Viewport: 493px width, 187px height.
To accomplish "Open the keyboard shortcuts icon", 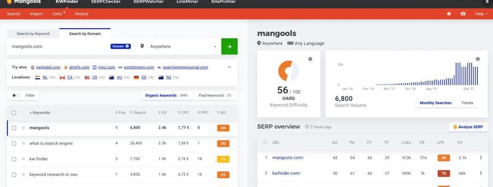I will 463,14.
